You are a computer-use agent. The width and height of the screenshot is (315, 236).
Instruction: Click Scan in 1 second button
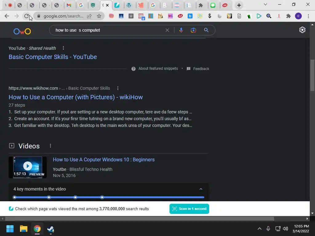coord(189,209)
